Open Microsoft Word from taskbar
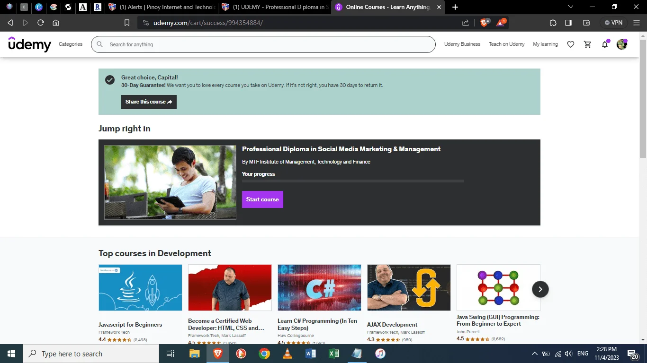Viewport: 647px width, 363px height. 311,354
